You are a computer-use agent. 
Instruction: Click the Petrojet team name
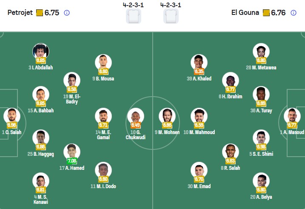click(x=20, y=13)
